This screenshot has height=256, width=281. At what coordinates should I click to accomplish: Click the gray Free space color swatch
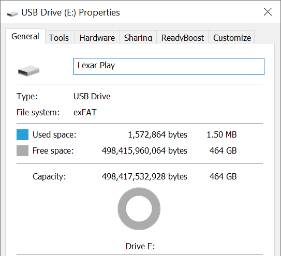22,150
